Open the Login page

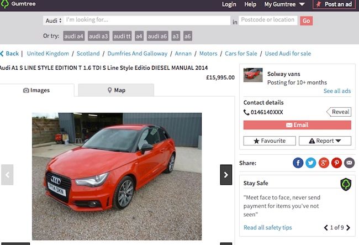coord(229,4)
